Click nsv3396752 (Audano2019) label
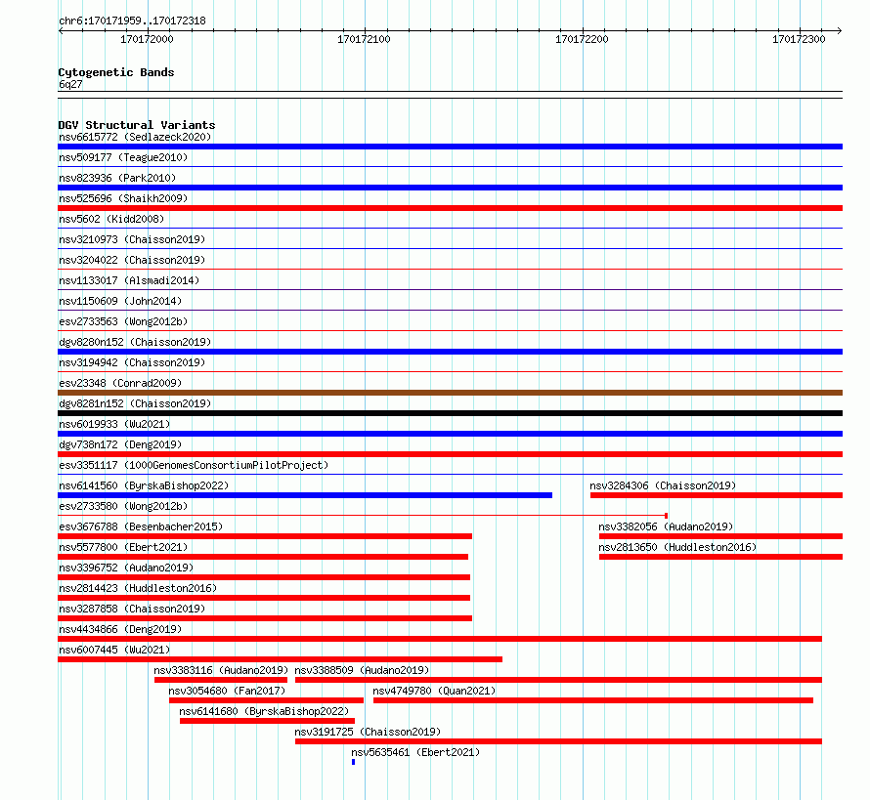This screenshot has height=800, width=870. coord(126,568)
